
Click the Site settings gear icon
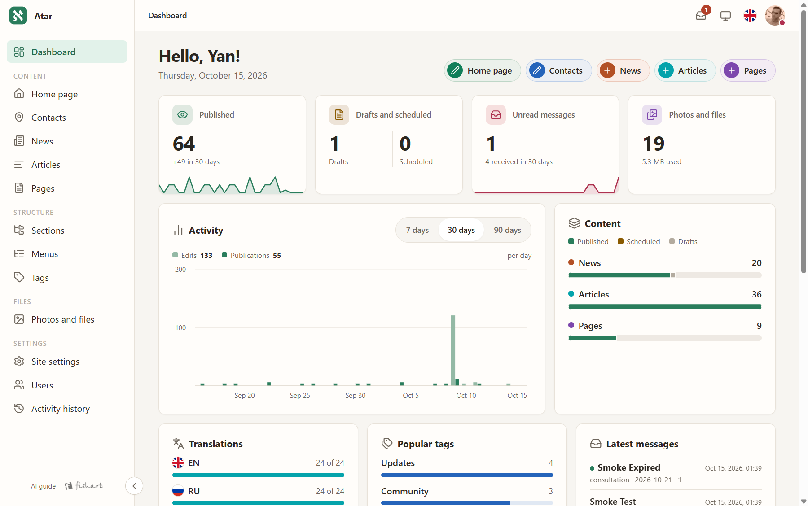click(x=19, y=362)
